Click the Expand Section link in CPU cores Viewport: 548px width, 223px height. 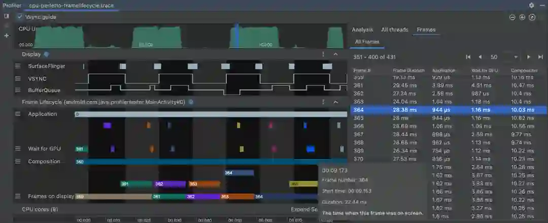(x=304, y=209)
